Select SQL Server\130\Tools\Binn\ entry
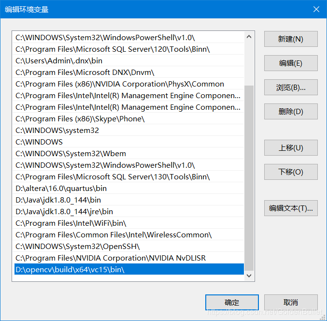This screenshot has width=327, height=321. tap(129, 177)
